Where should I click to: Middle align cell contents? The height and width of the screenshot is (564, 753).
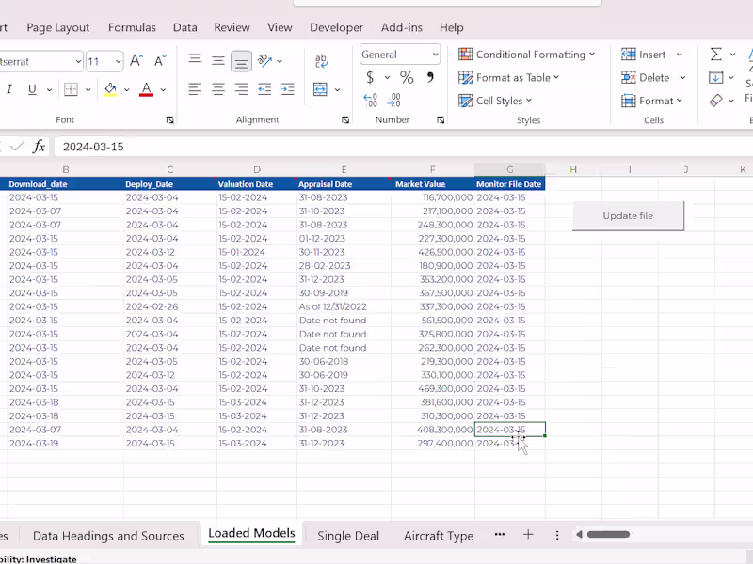click(x=218, y=60)
